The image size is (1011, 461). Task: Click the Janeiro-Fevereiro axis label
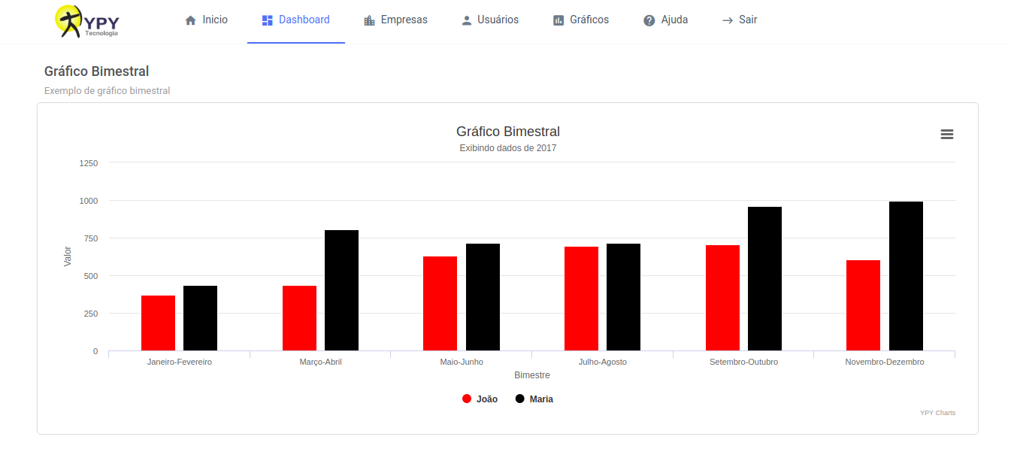click(x=180, y=362)
